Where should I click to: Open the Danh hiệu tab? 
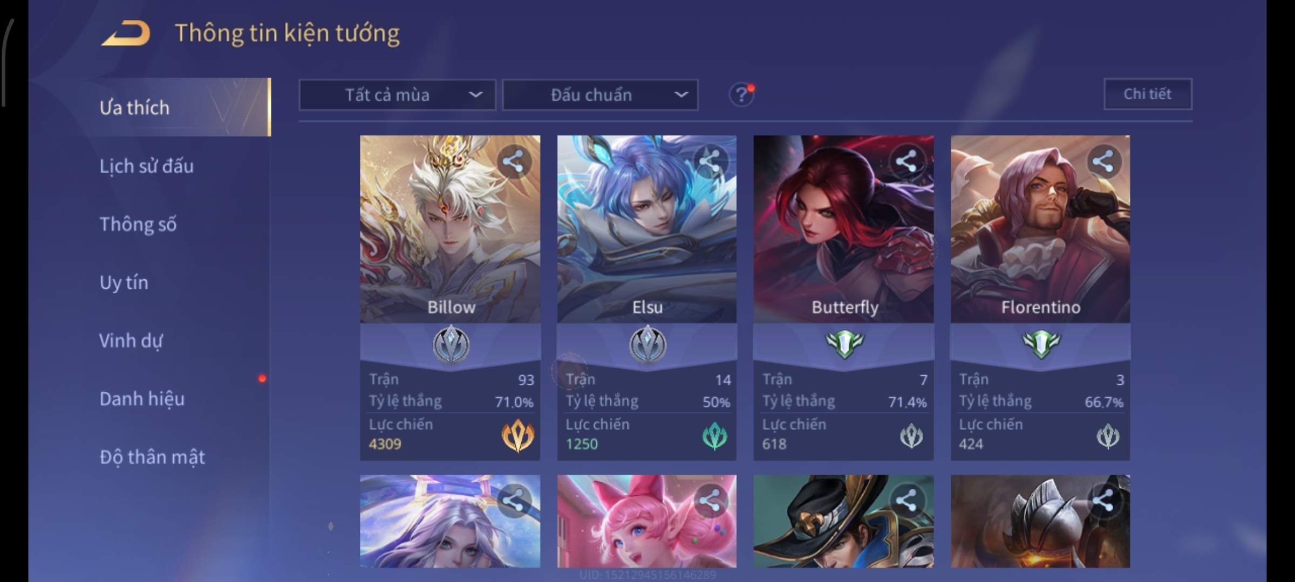pyautogui.click(x=142, y=399)
